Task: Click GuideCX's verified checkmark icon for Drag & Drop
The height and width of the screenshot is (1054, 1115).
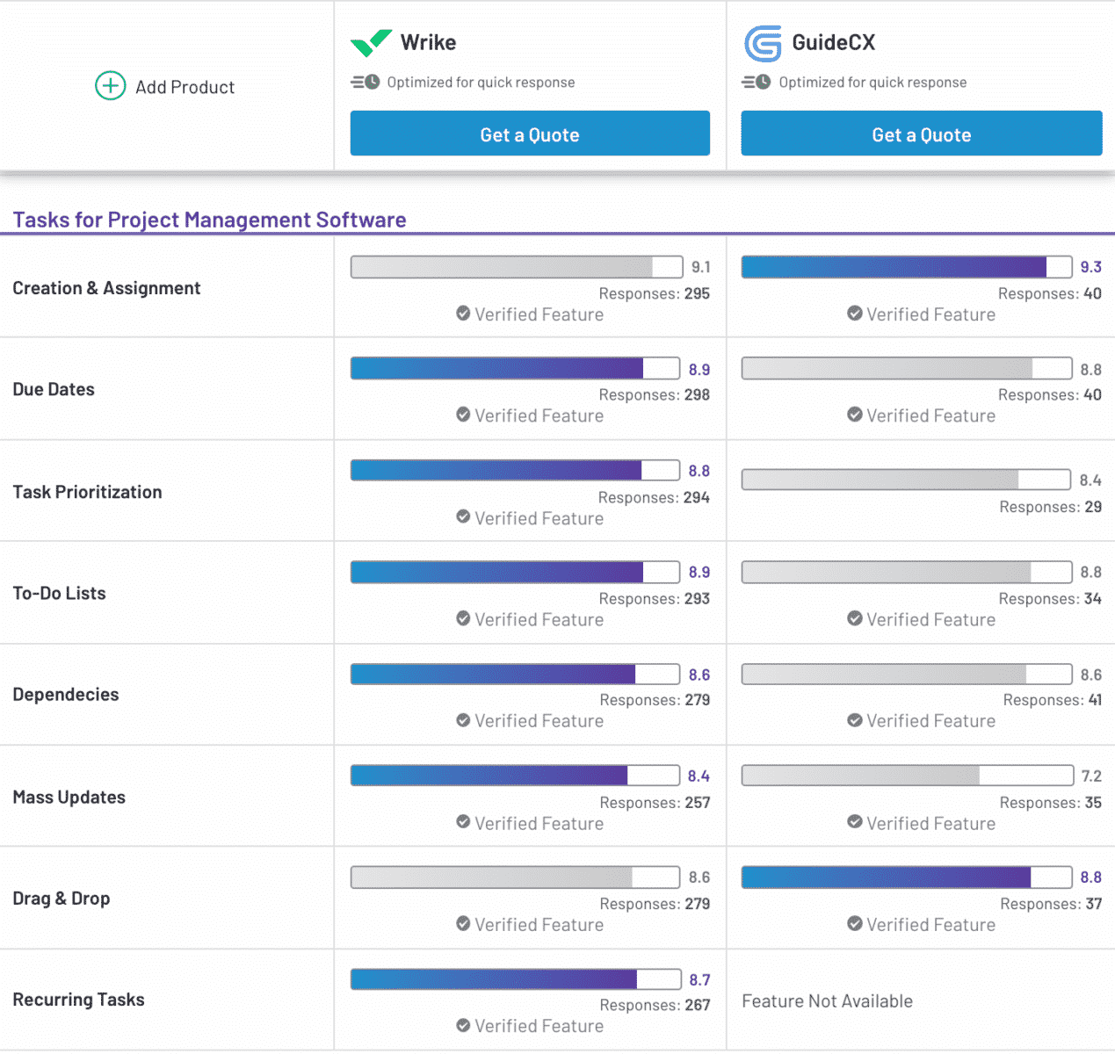Action: pyautogui.click(x=854, y=924)
